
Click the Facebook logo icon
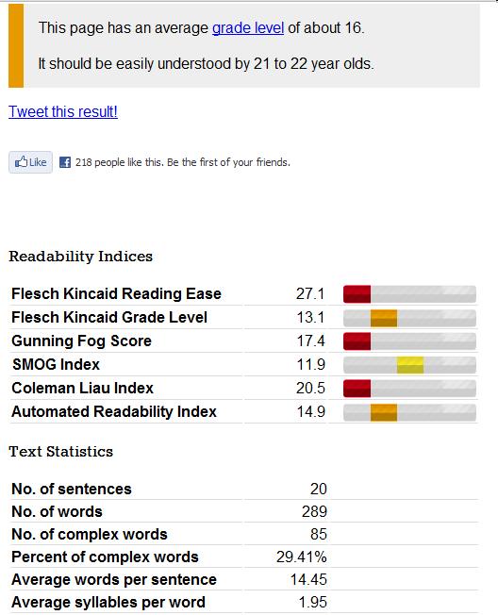pos(65,162)
